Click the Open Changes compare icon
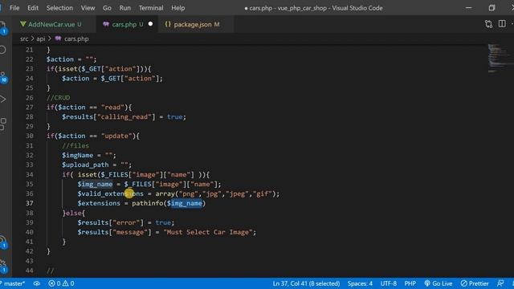 point(488,24)
